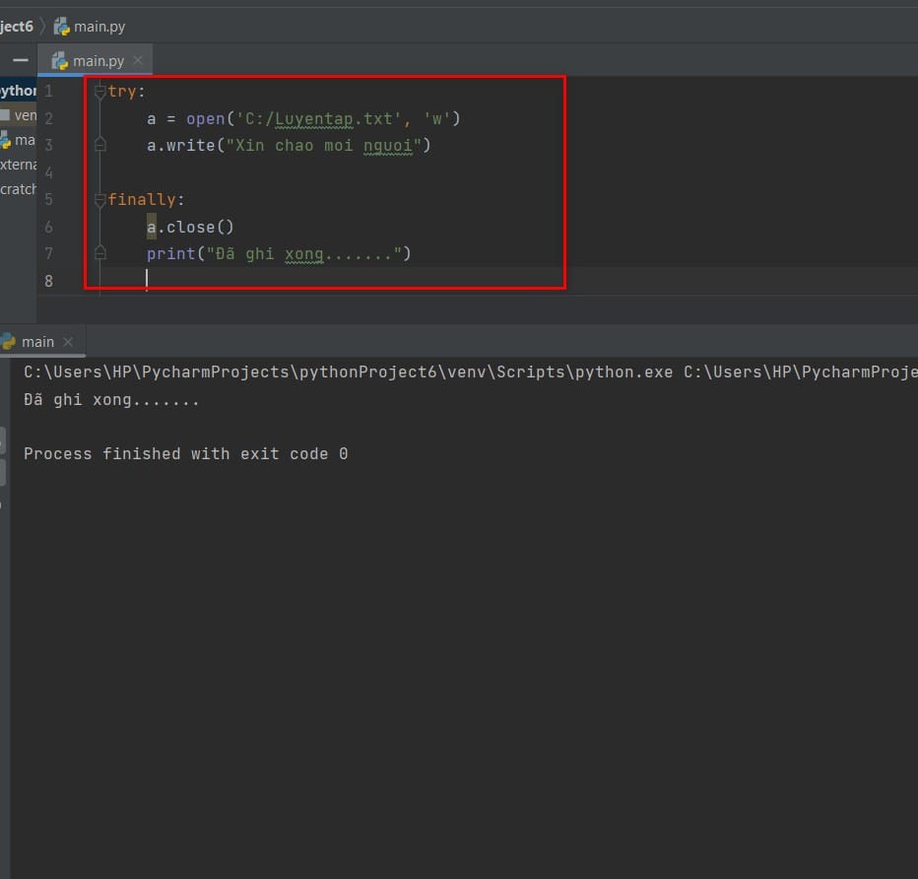Screen dimensions: 918x879
Task: Click the a.write line in the editor
Action: pos(289,145)
